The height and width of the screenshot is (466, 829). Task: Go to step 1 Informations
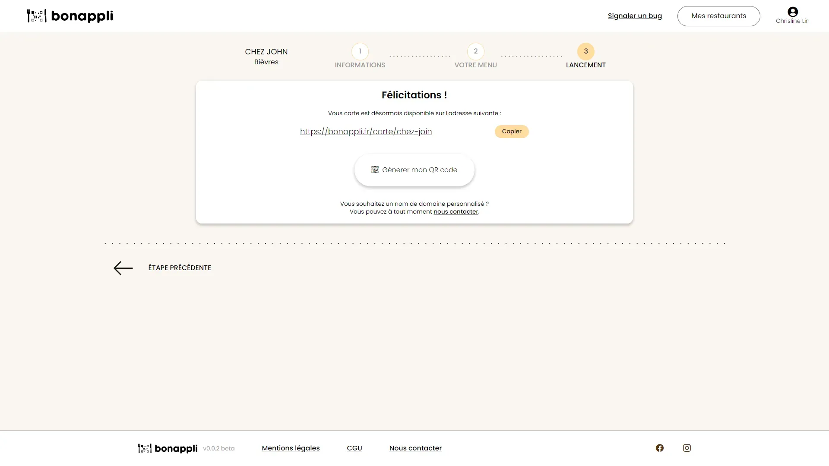(360, 56)
